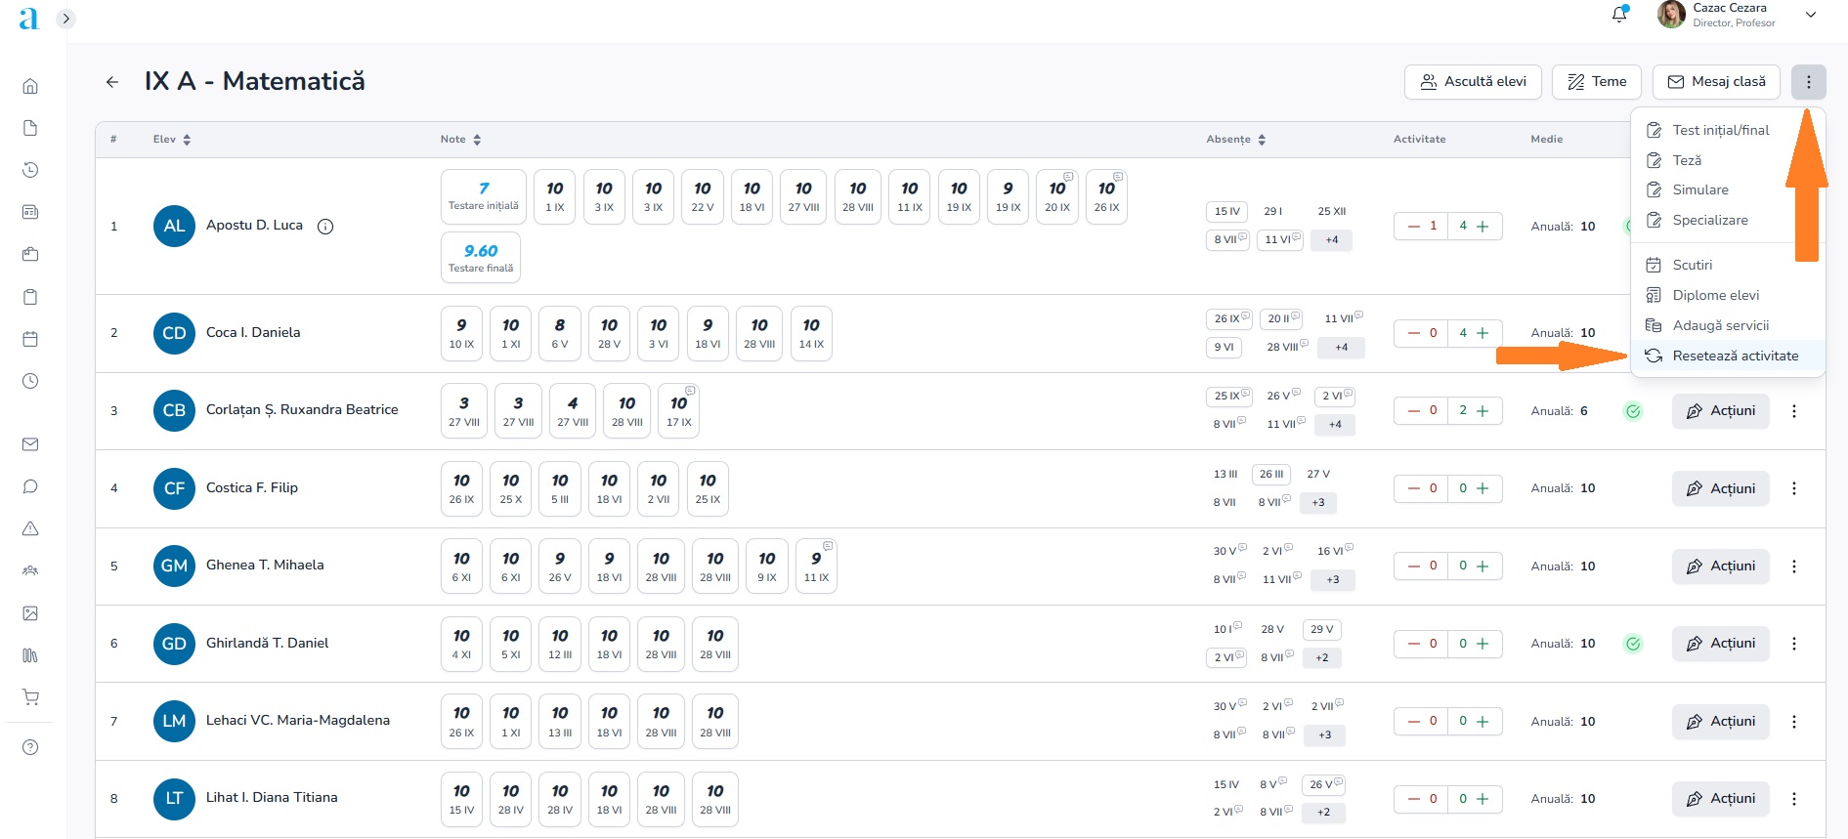Screen dimensions: 1848x839
Task: Expand the left sidebar with chevron
Action: click(x=65, y=19)
